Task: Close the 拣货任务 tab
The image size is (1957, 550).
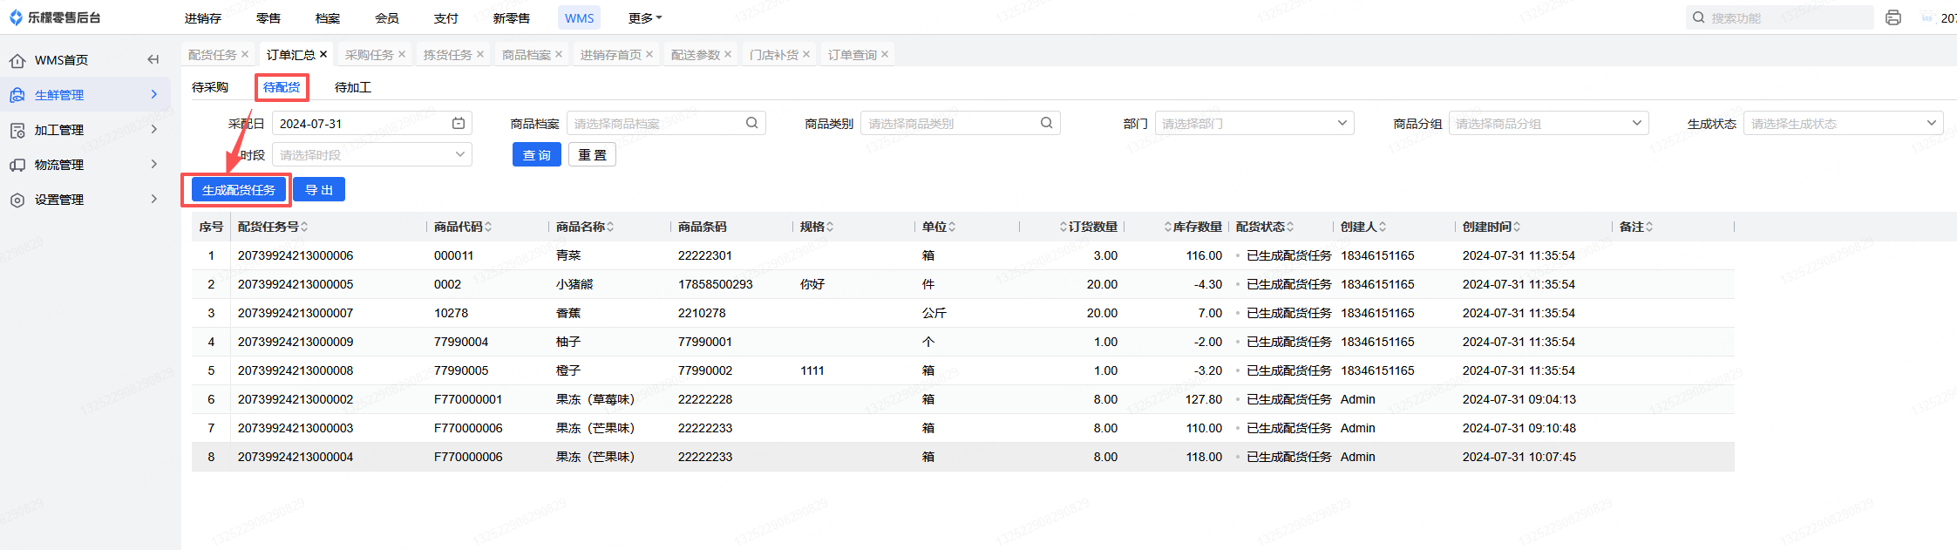Action: [x=480, y=54]
